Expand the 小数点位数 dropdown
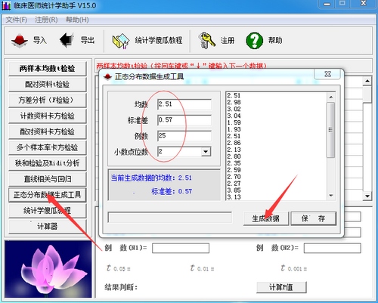378x303 pixels. click(206, 152)
